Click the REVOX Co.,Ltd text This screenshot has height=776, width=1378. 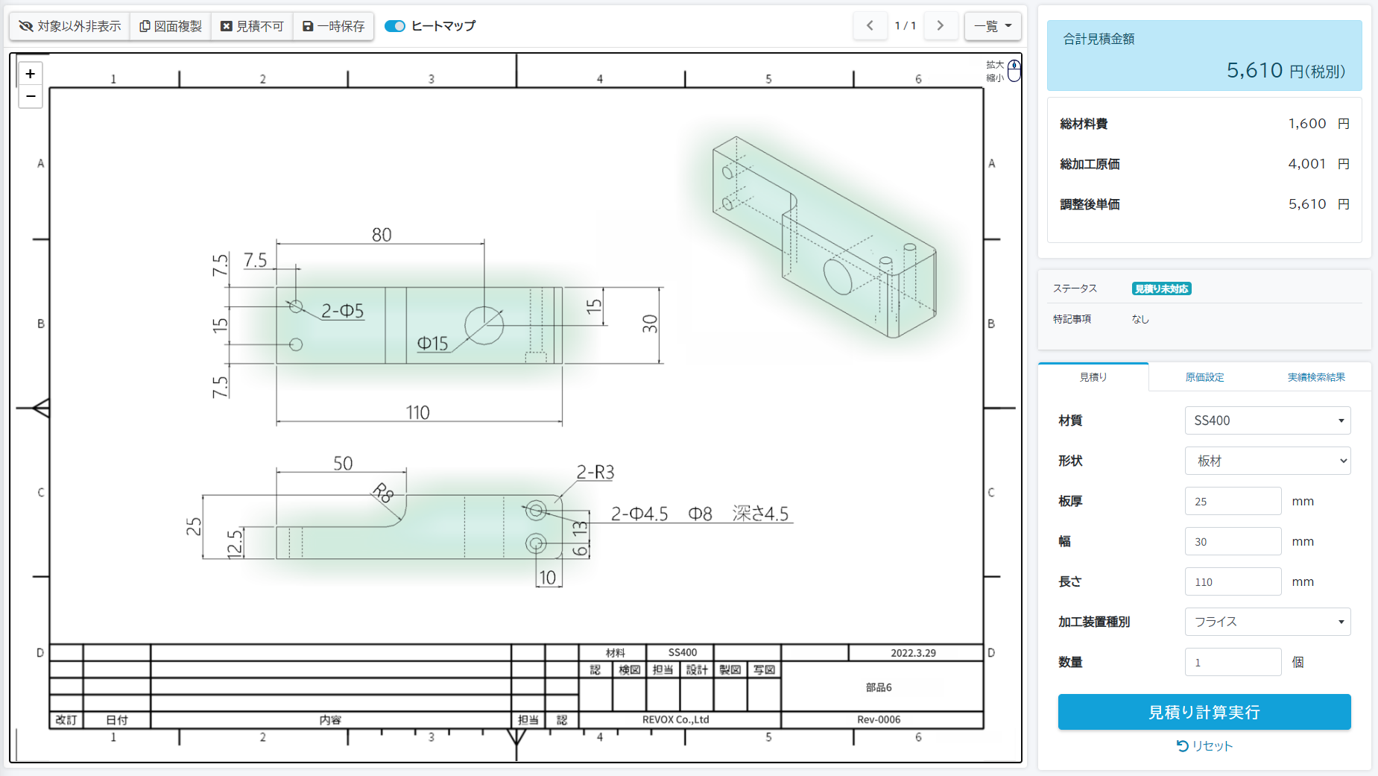[x=676, y=720]
